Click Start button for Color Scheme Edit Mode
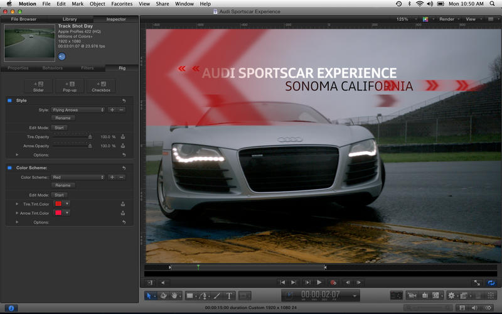 60,195
